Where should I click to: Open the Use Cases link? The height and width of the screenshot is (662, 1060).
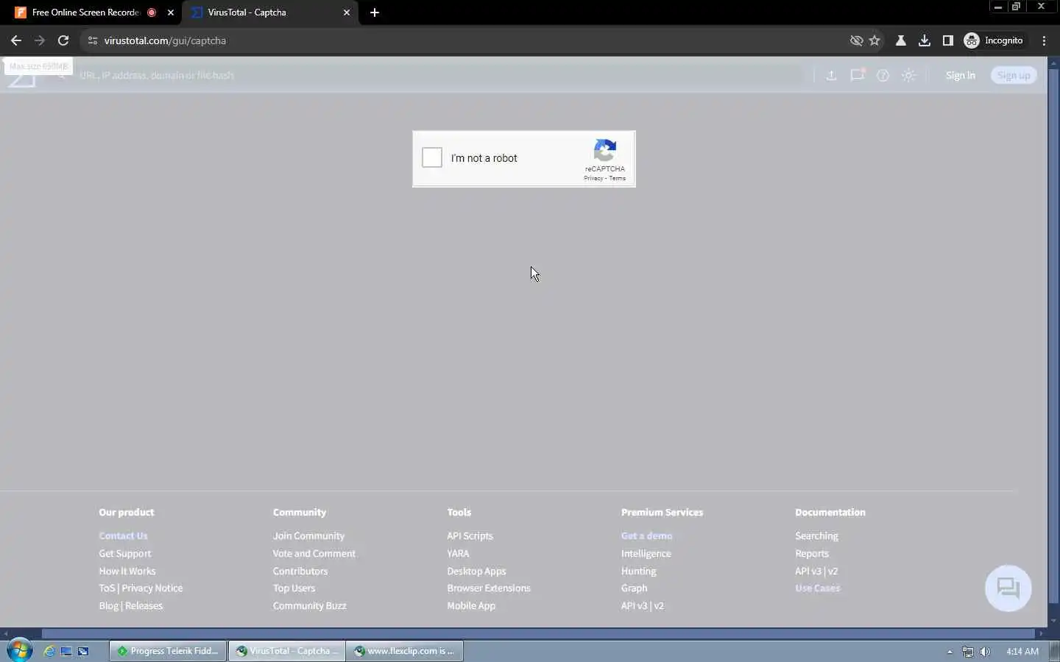click(x=817, y=588)
